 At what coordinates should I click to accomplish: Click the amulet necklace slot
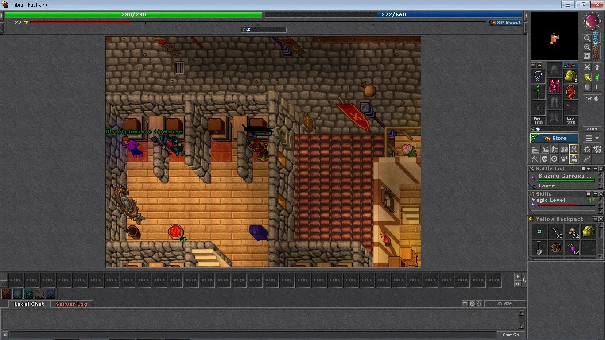pos(538,76)
